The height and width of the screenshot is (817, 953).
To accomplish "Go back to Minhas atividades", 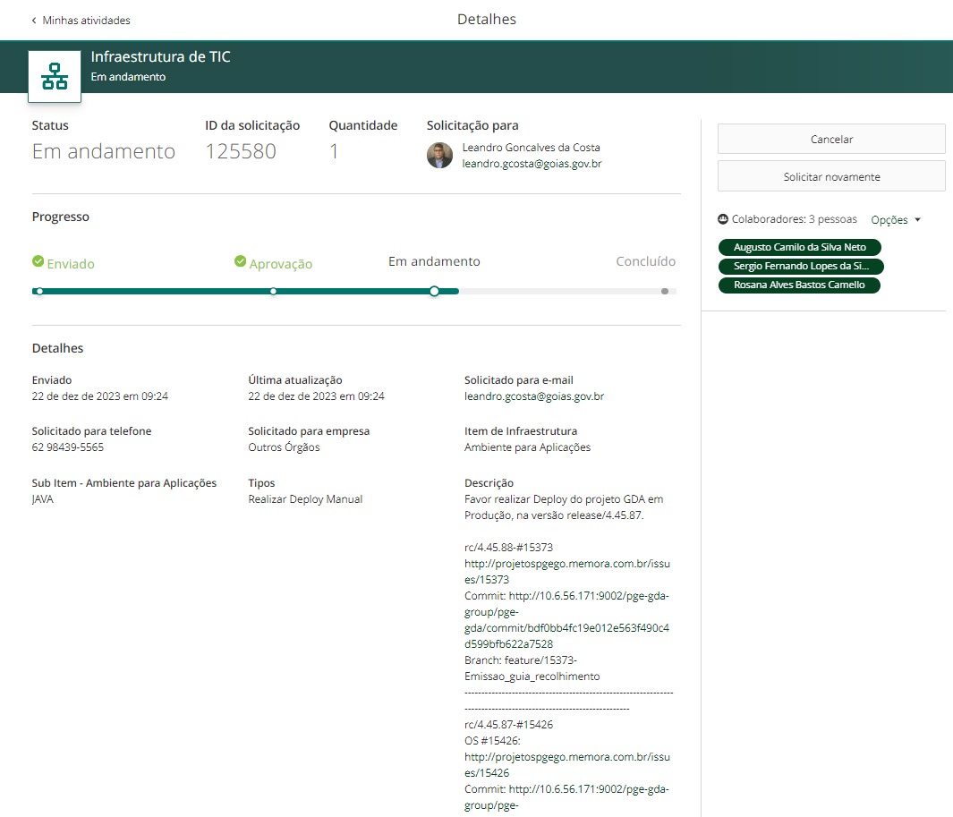I will (x=85, y=20).
